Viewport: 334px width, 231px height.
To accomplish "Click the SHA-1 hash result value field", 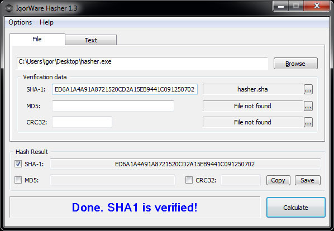I will tap(185, 164).
